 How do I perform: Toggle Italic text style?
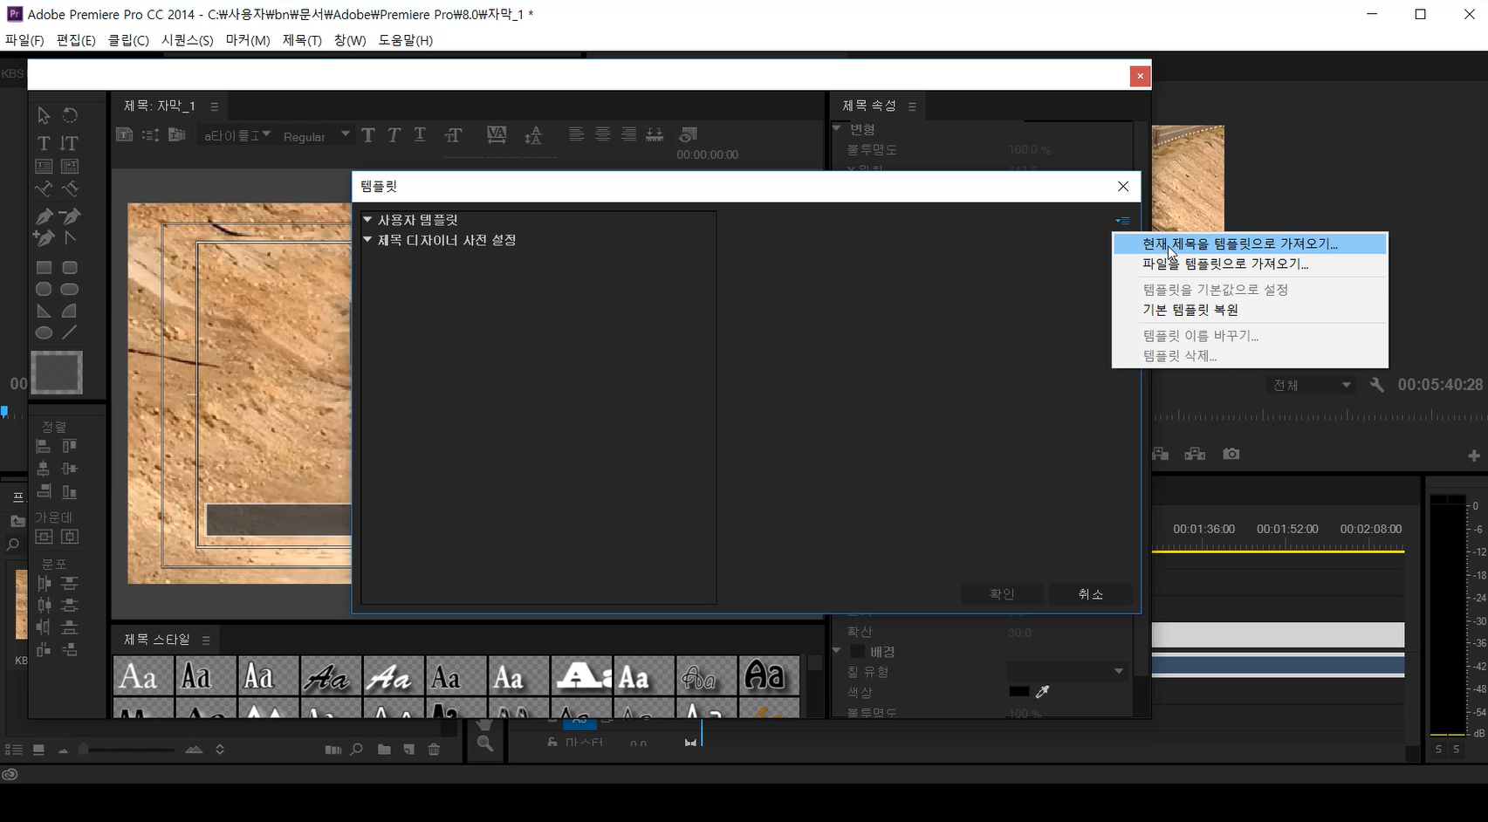(394, 134)
